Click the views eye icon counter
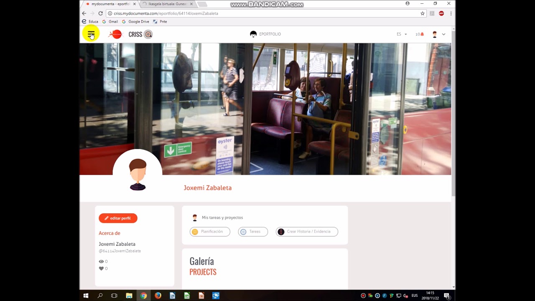 pyautogui.click(x=103, y=261)
